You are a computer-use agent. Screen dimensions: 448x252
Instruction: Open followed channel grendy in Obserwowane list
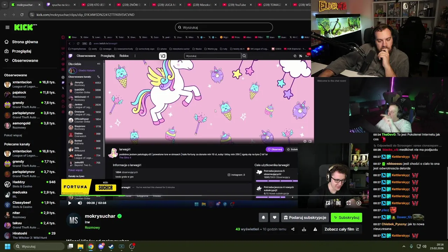click(30, 105)
